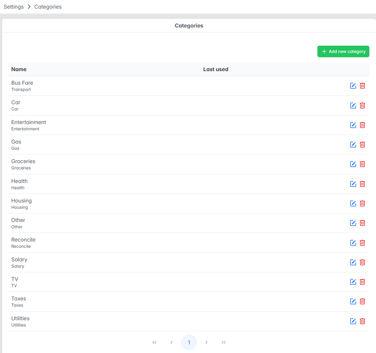Viewport: 376px width, 353px height.
Task: Edit the Reconcile category
Action: [353, 243]
